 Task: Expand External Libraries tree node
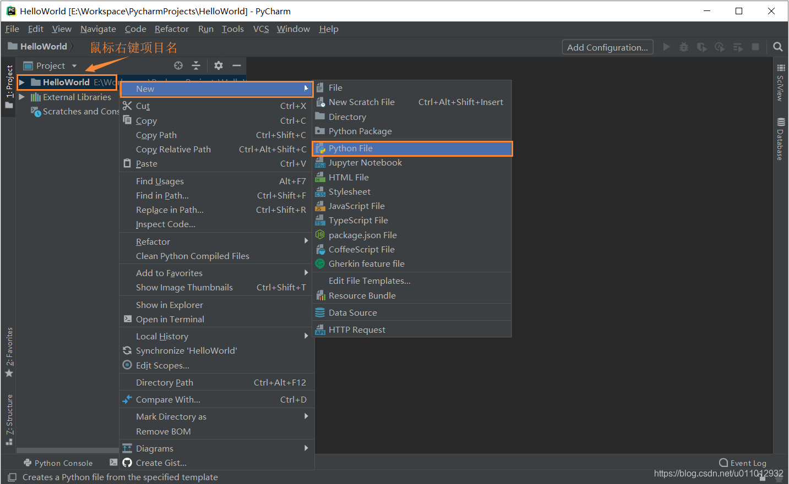(22, 97)
